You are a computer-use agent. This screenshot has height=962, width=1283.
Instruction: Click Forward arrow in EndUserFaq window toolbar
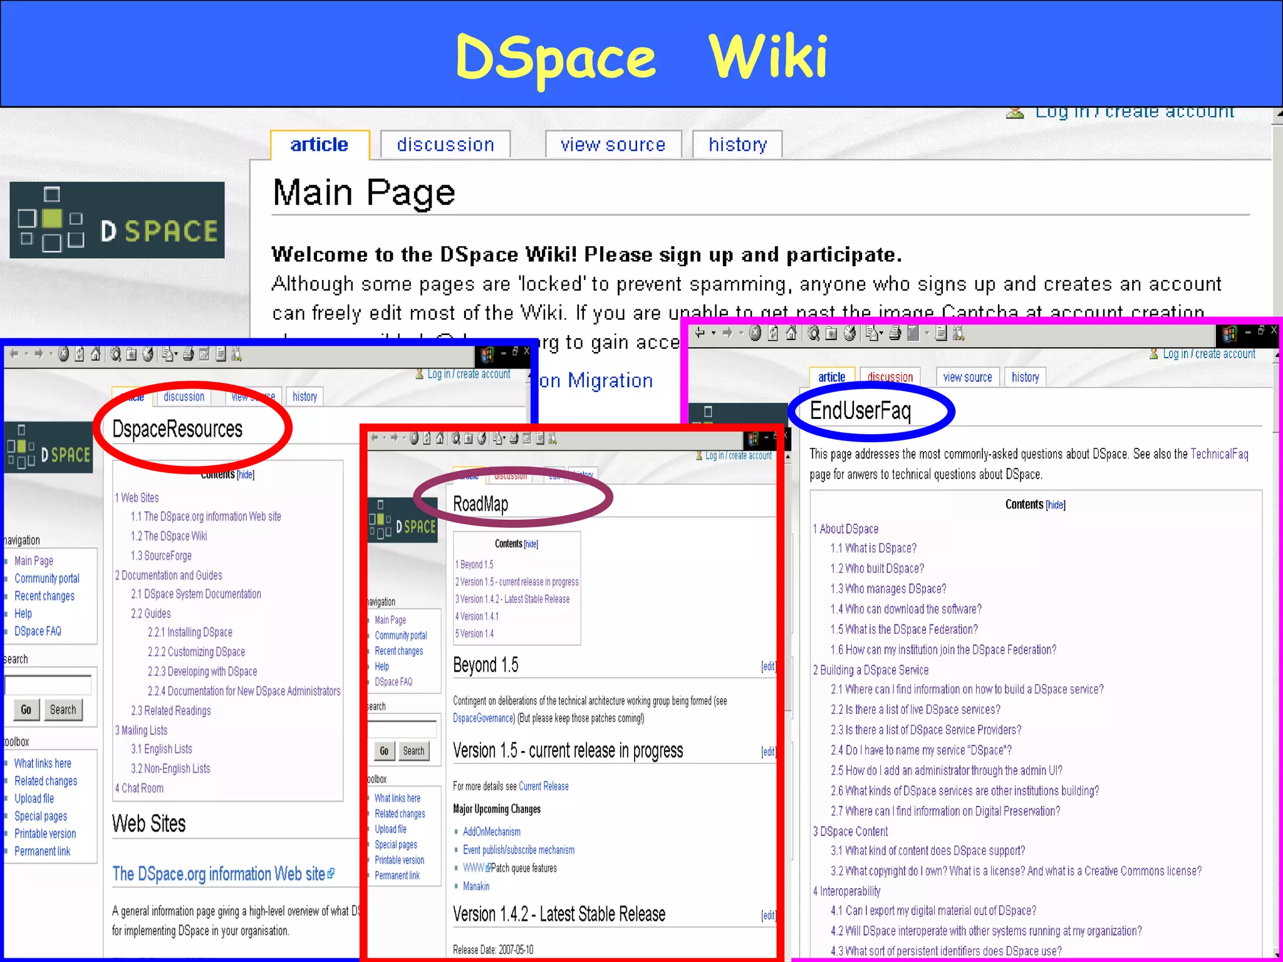click(727, 333)
